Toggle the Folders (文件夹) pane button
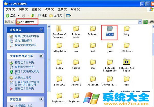This screenshot has width=154, height=107. coord(56,16)
